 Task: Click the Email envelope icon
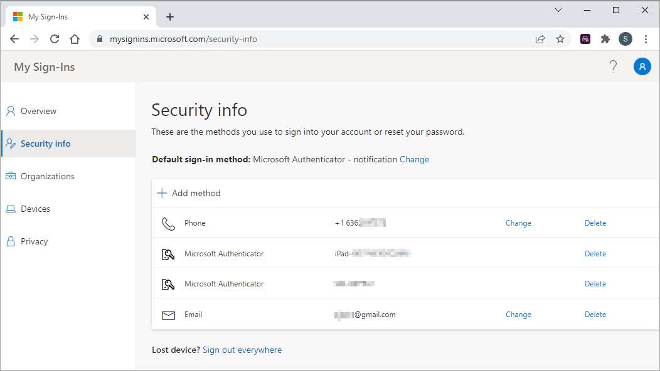168,315
